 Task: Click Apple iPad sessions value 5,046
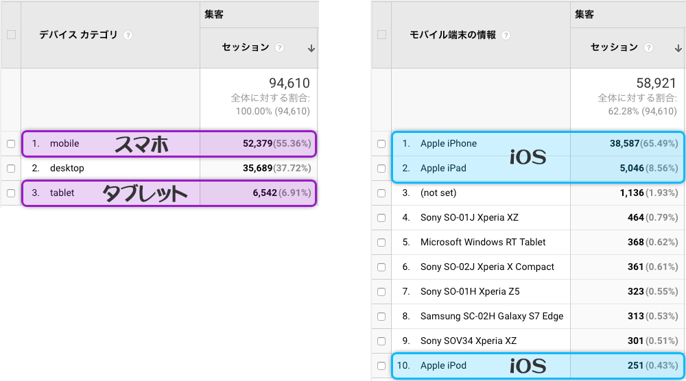632,168
